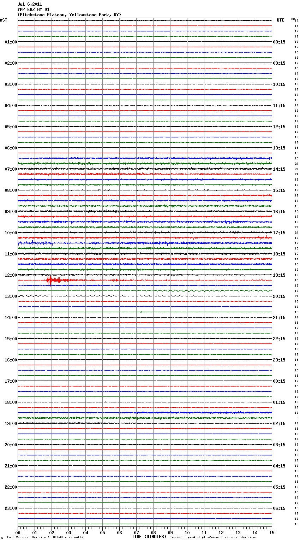Select the 23:00 MST hour label
Image resolution: width=300 pixels, height=542 pixels.
pos(11,508)
